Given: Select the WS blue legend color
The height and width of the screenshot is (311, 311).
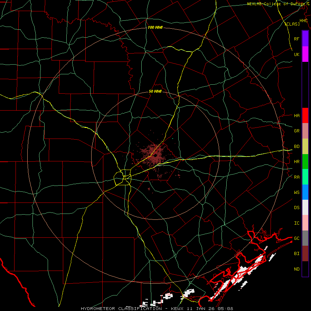Looking at the screenshot, I should click(305, 192).
